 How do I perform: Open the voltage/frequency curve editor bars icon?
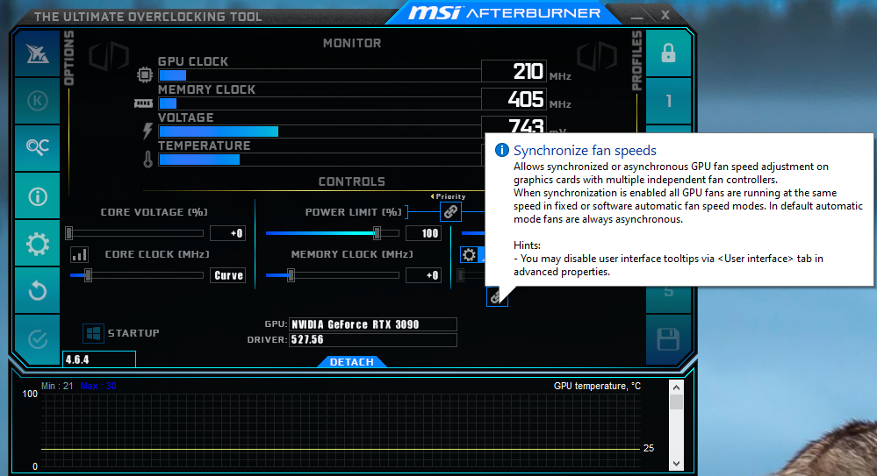pyautogui.click(x=79, y=255)
